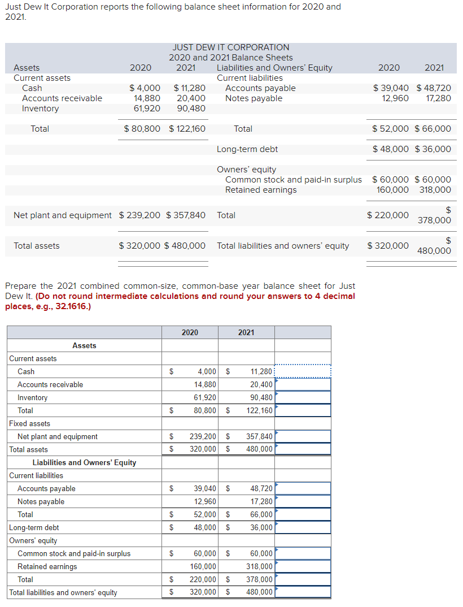Click the Total current assets answer cell
This screenshot has height=607, width=463.
coord(303,410)
